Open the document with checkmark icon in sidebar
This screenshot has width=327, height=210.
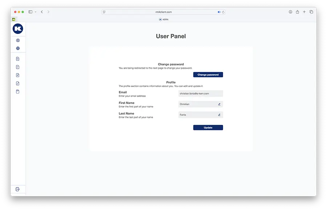pyautogui.click(x=18, y=83)
